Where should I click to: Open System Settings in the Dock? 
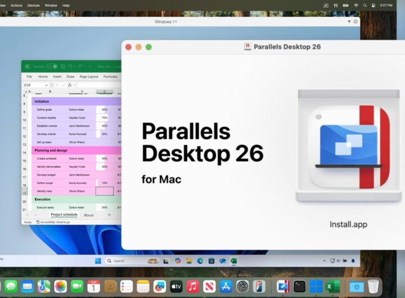(x=242, y=286)
